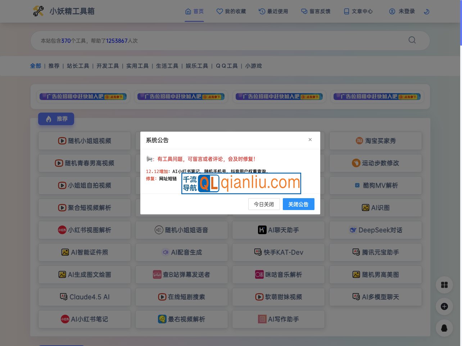The width and height of the screenshot is (462, 346).
Task: Launch the 运动步数修改 step counter tool
Action: tap(375, 163)
